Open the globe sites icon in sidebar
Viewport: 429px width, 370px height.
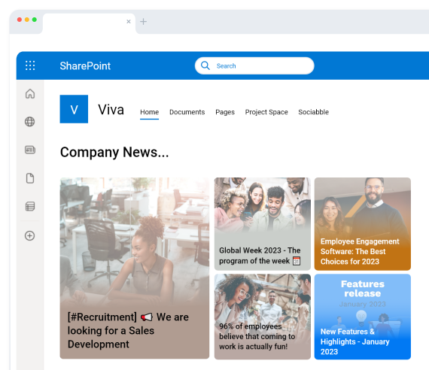[30, 122]
